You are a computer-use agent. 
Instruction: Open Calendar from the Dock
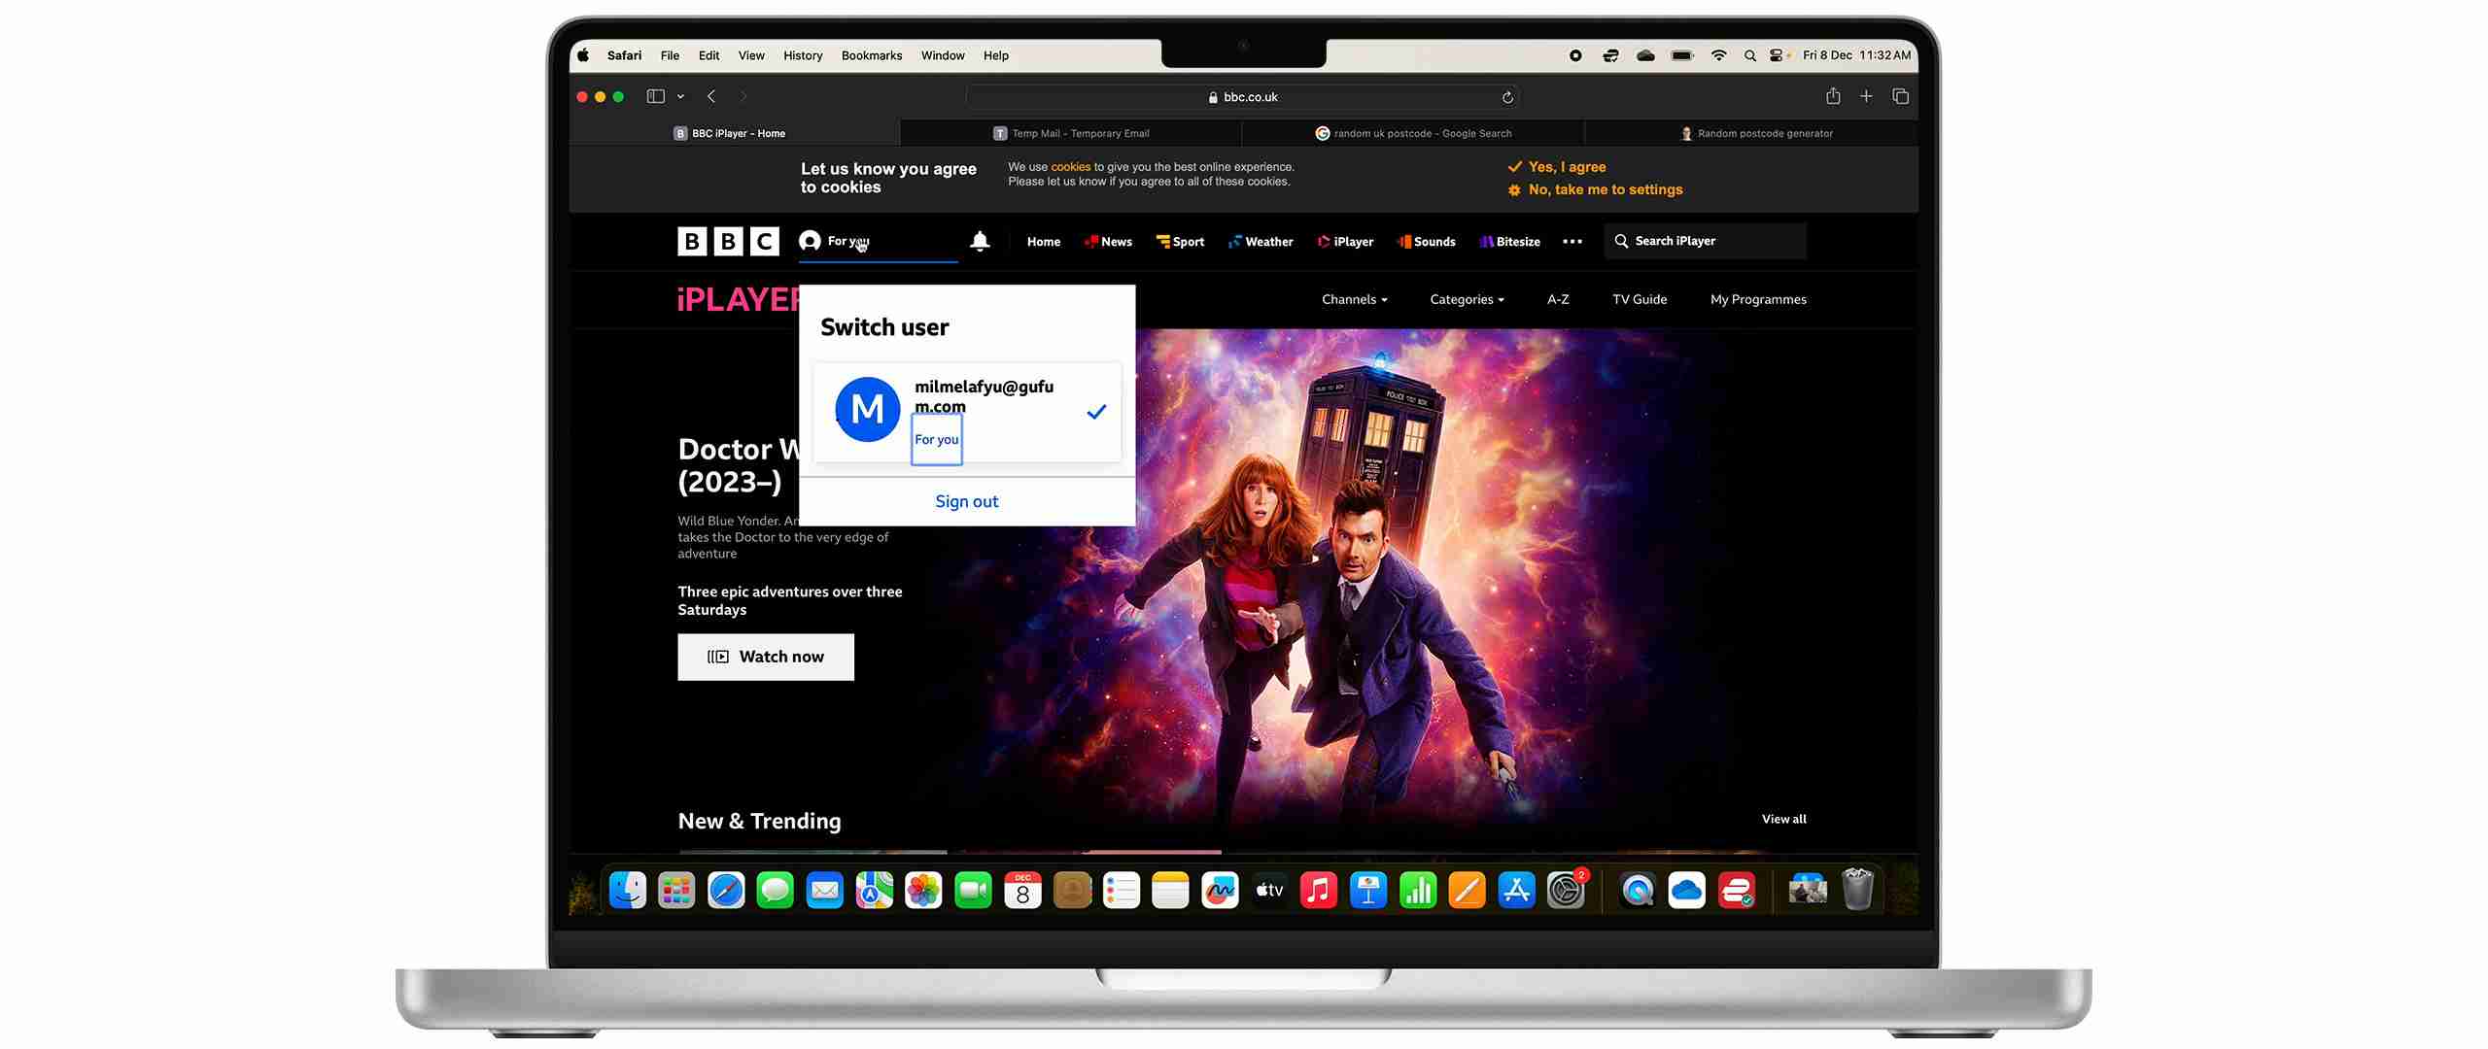1022,890
